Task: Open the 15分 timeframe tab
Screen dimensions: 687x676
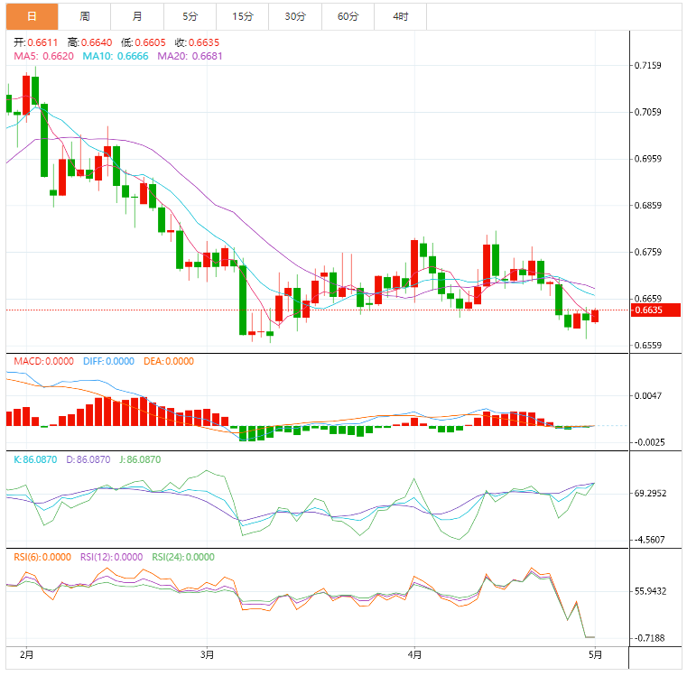Action: [243, 16]
